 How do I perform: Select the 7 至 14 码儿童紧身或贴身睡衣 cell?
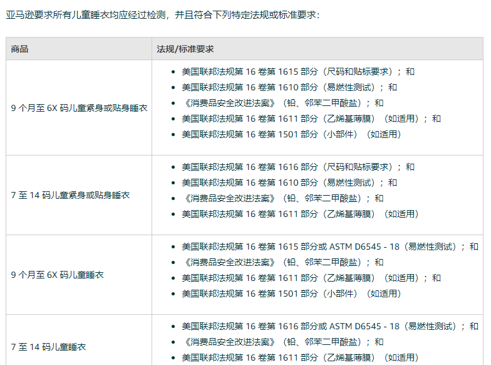point(70,195)
